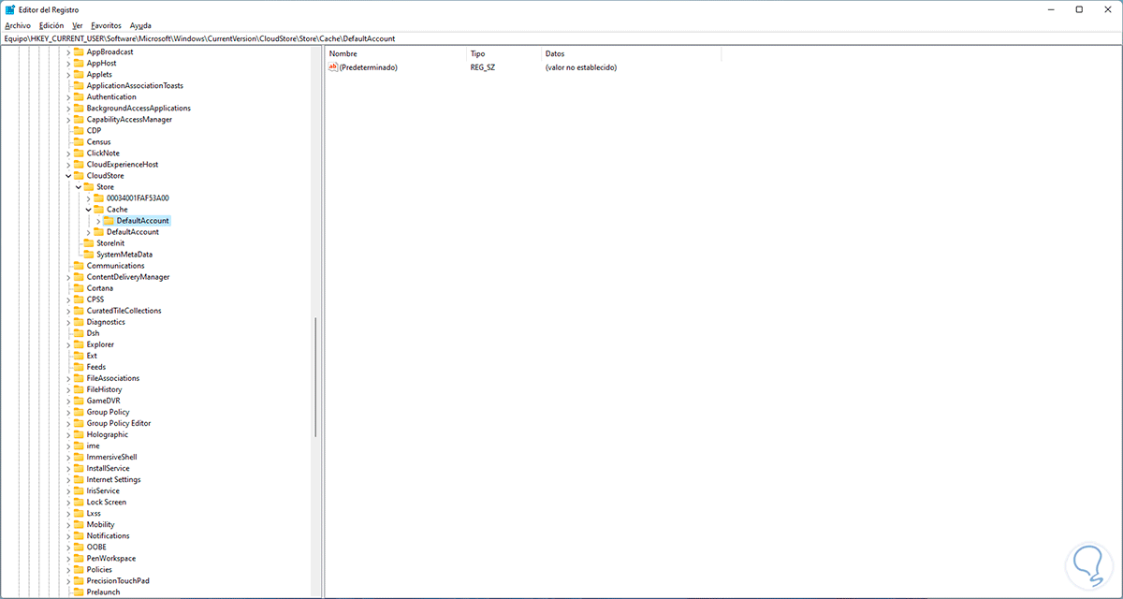Select the Explorer folder icon

point(79,343)
